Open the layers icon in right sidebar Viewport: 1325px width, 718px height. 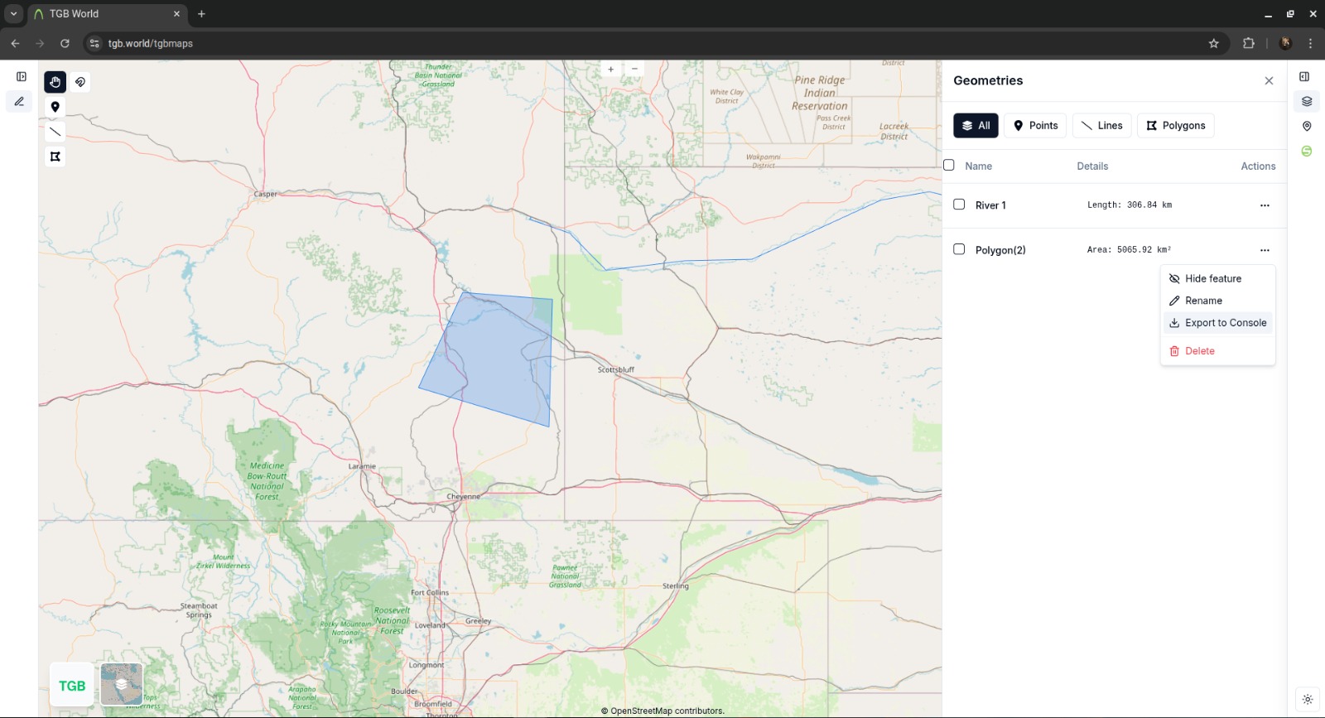tap(1307, 101)
